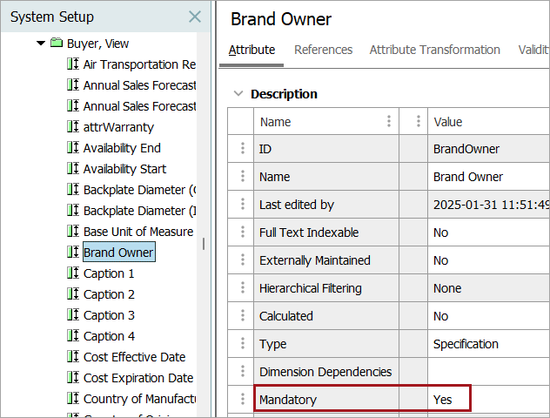The image size is (550, 418).
Task: Open the Attribute Transformation tab
Action: (434, 51)
